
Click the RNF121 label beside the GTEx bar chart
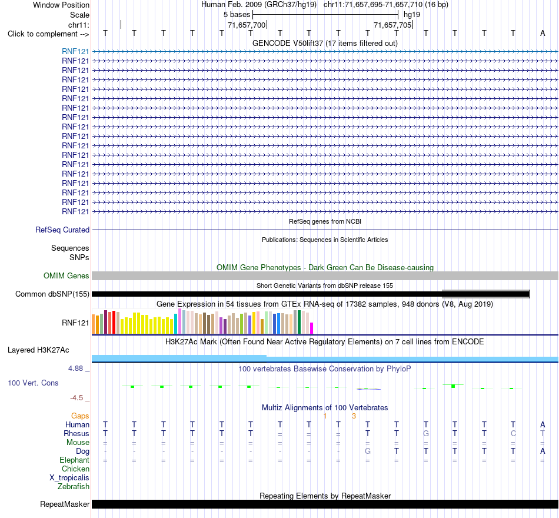coord(75,323)
